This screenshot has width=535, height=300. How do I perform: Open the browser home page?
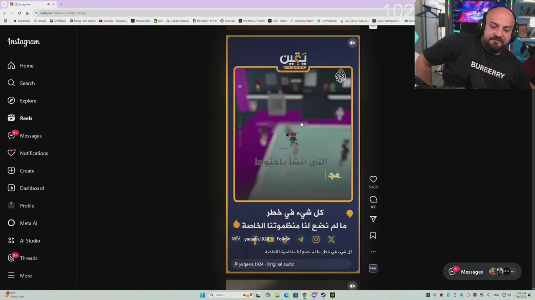(27, 13)
